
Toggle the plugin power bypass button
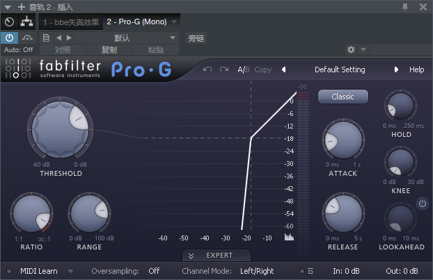[x=9, y=38]
